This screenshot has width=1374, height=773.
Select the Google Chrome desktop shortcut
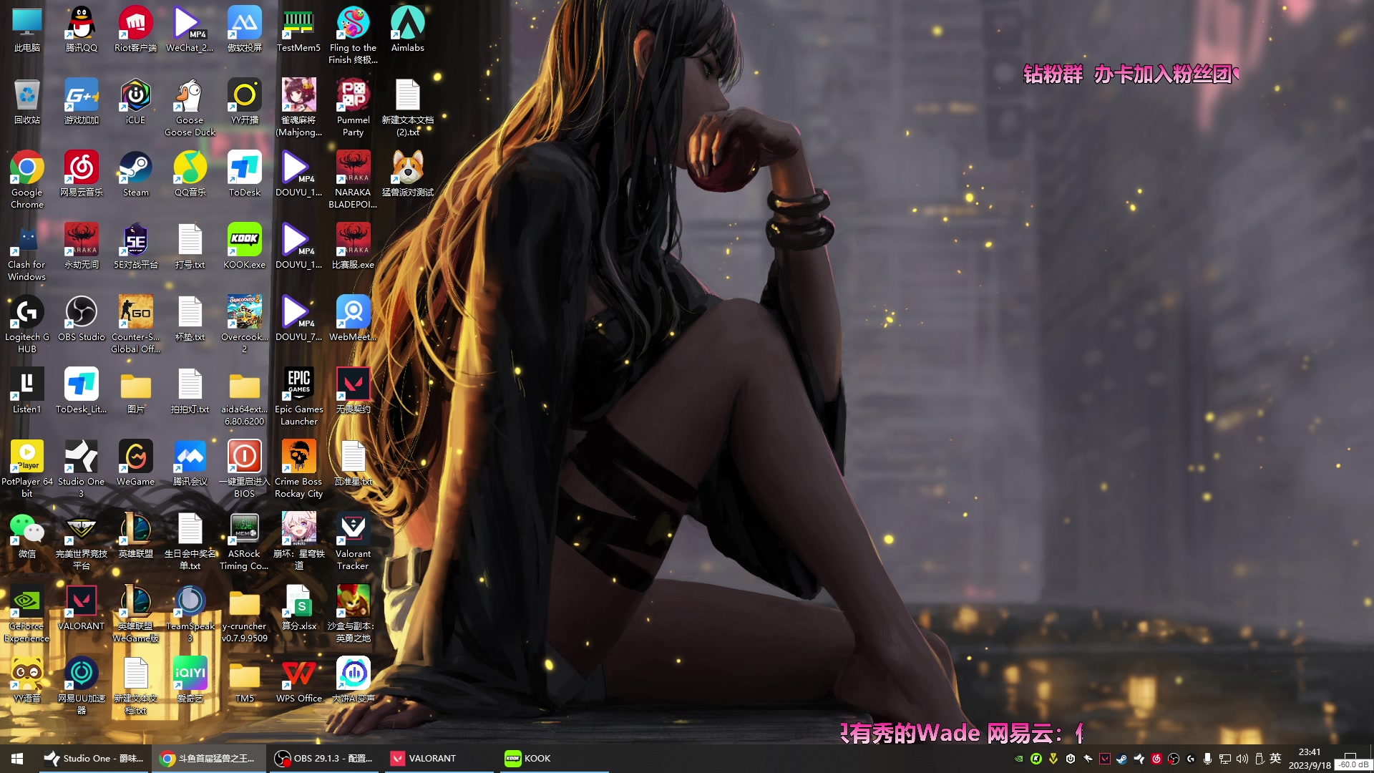point(27,180)
